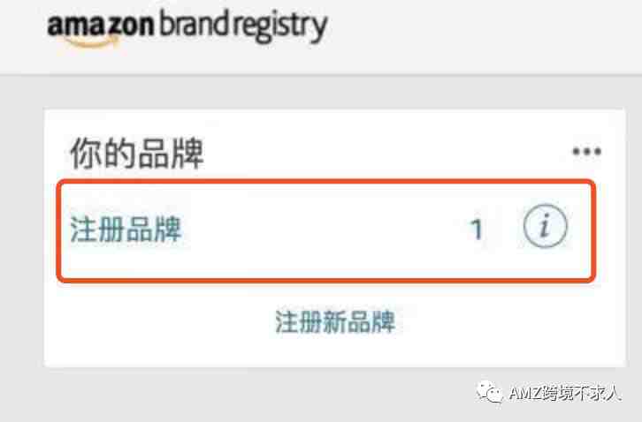642x422 pixels.
Task: Click the white card area below 注册新品牌
Action: [x=335, y=350]
